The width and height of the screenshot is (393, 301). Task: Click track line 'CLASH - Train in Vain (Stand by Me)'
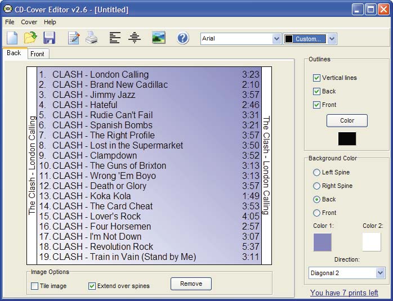pos(124,257)
